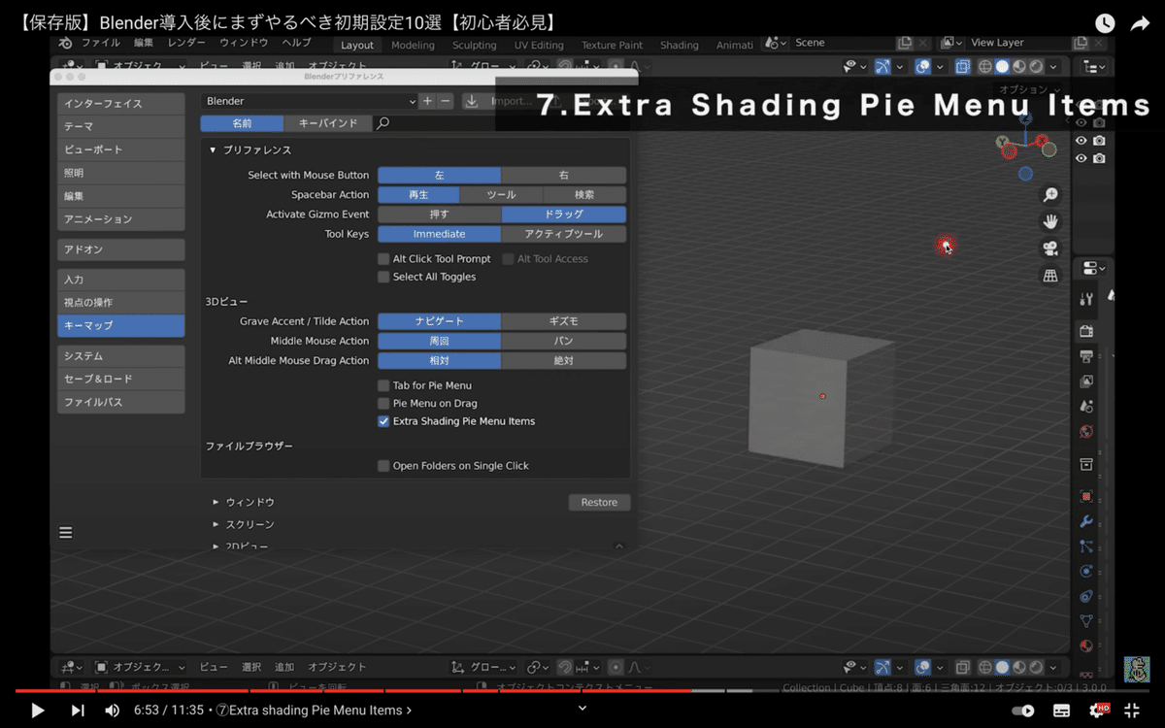Viewport: 1165px width, 728px height.
Task: Open the Material properties tab icon
Action: tap(1086, 645)
